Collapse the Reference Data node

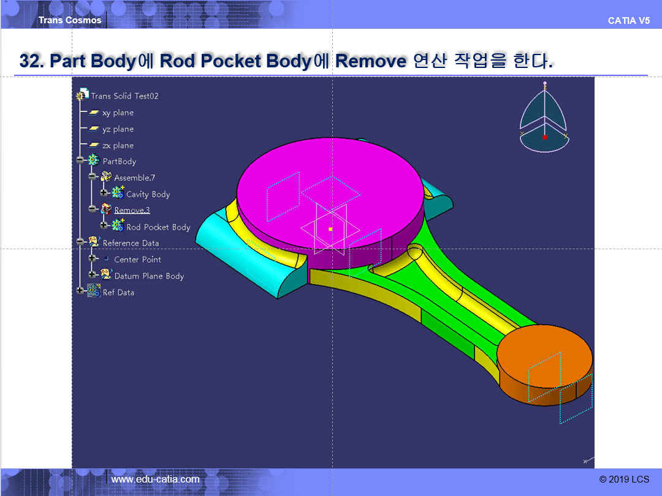click(80, 242)
